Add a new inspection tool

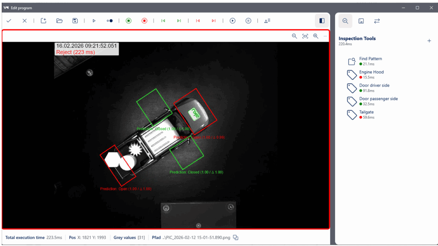[429, 40]
